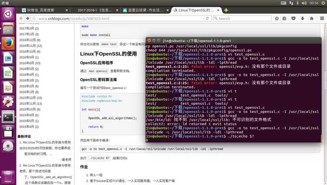Screen dimensions: 327x185
Task: Show bookmarks list icon
Action: click(285, 18)
